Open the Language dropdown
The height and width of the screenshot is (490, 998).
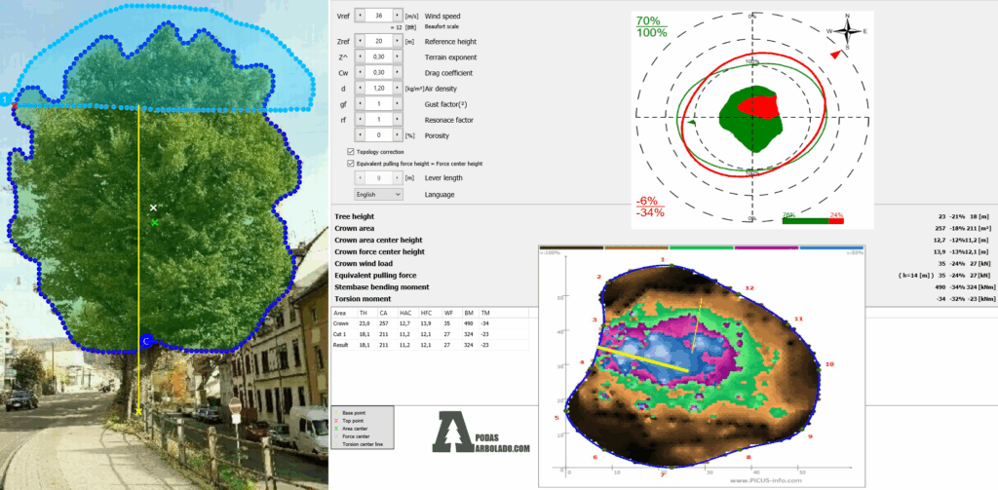[379, 194]
